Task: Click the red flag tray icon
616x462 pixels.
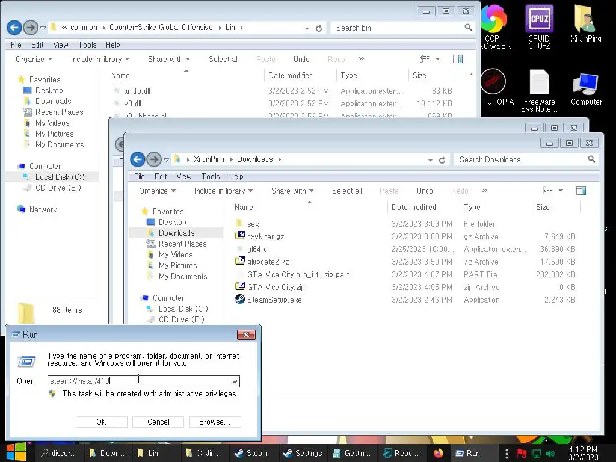Action: (x=522, y=454)
